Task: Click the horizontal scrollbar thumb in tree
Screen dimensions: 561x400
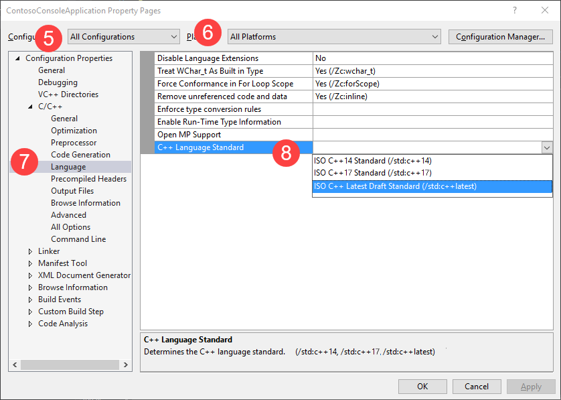Action: coord(70,365)
